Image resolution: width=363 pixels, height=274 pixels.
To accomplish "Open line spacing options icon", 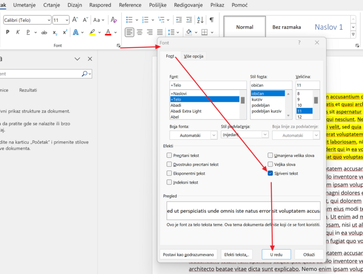I will pyautogui.click(x=171, y=32).
